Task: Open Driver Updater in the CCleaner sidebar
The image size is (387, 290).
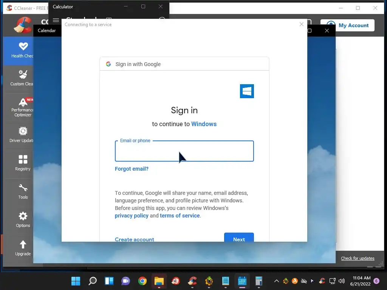Action: point(19,135)
